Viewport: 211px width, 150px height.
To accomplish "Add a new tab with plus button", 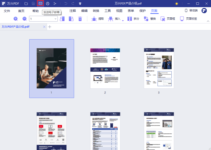I will pyautogui.click(x=50, y=27).
